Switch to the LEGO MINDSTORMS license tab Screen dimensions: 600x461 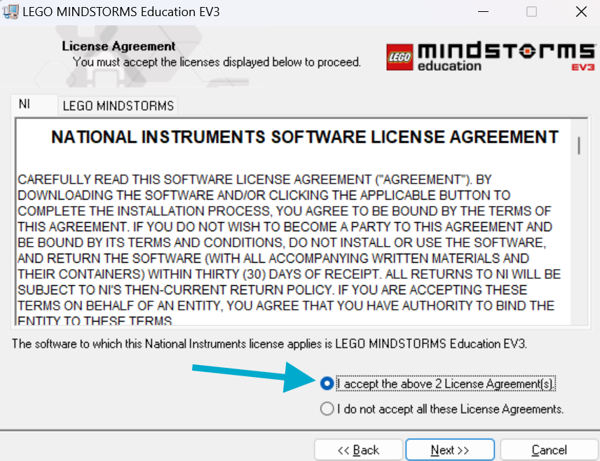tap(118, 106)
